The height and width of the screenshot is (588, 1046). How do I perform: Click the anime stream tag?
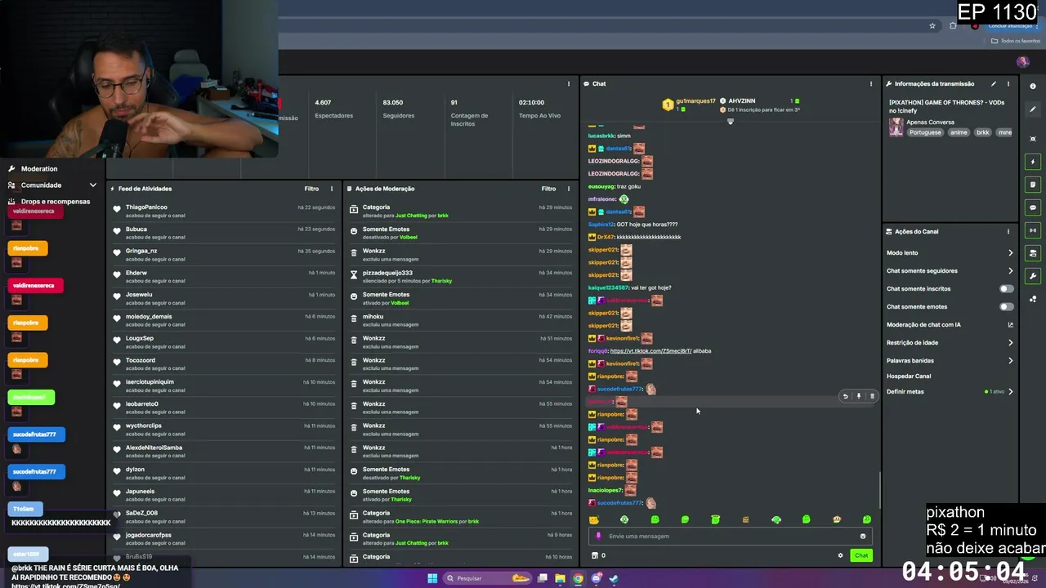[x=959, y=132]
